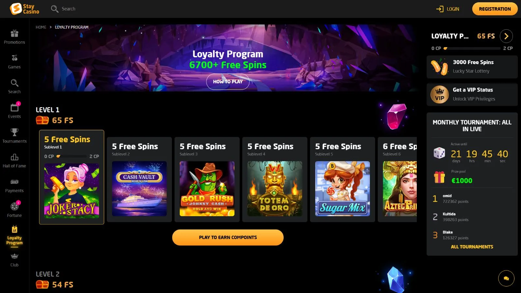Viewport: 521px width, 293px height.
Task: Click PLAY TO EARN COMPOINTS button
Action: 228,237
